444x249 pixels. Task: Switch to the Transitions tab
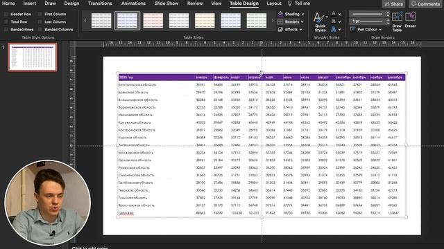(x=100, y=3)
